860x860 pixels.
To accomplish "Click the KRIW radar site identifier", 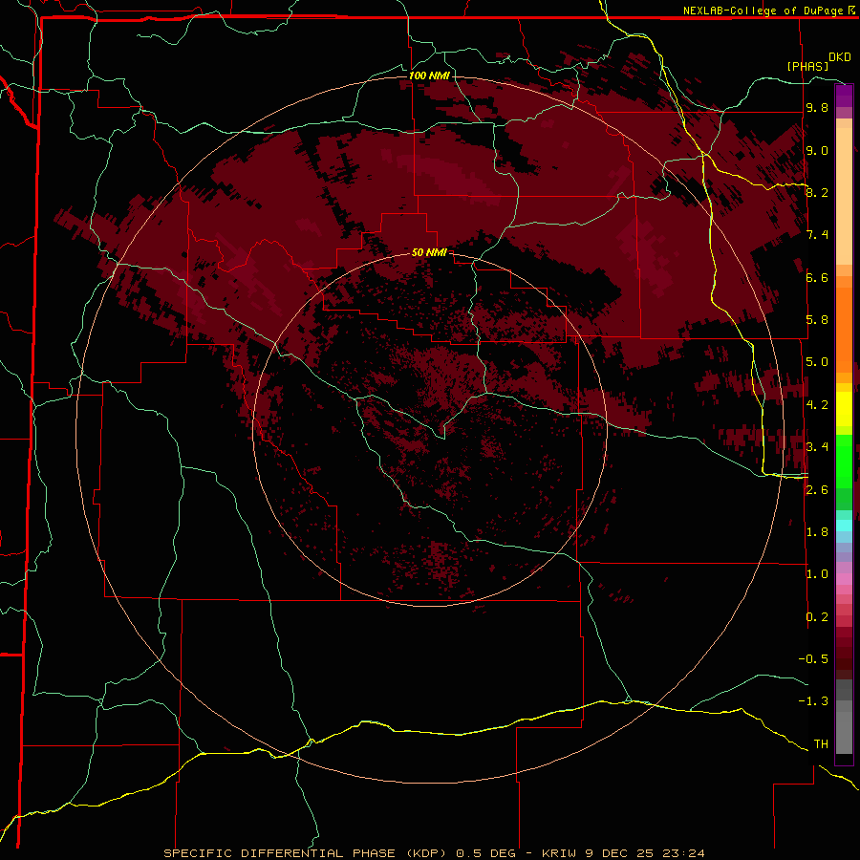I will tap(560, 853).
